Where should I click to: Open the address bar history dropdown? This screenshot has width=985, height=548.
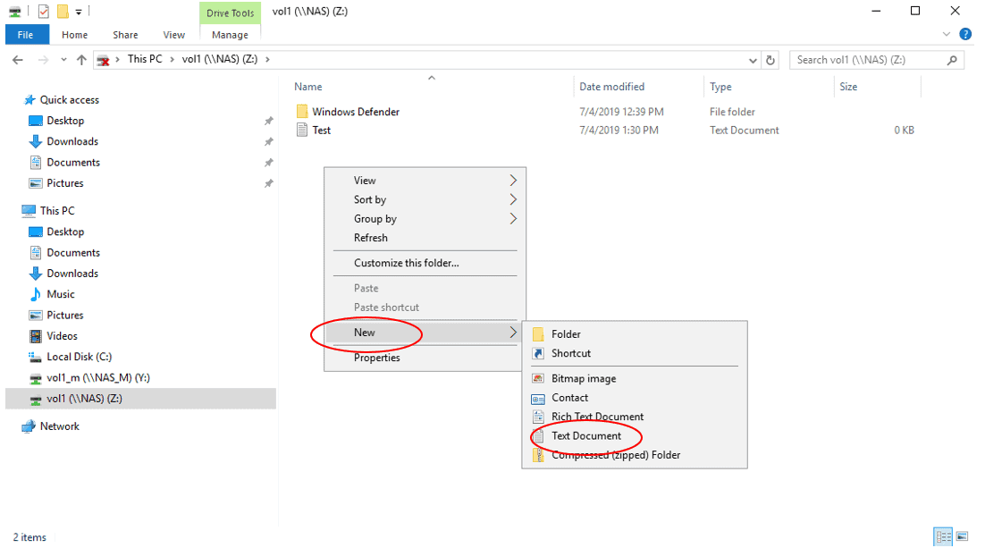point(753,60)
